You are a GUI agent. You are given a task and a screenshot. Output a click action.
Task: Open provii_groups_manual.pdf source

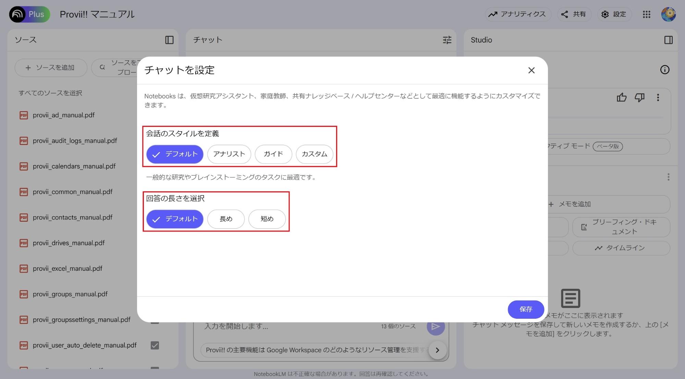(70, 294)
